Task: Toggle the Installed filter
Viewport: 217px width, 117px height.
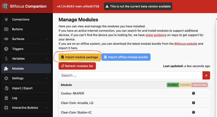Action: pos(173,85)
